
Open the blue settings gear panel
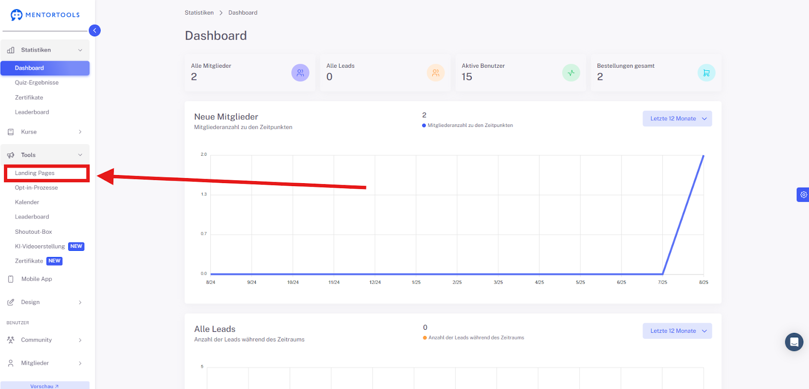[x=803, y=195]
